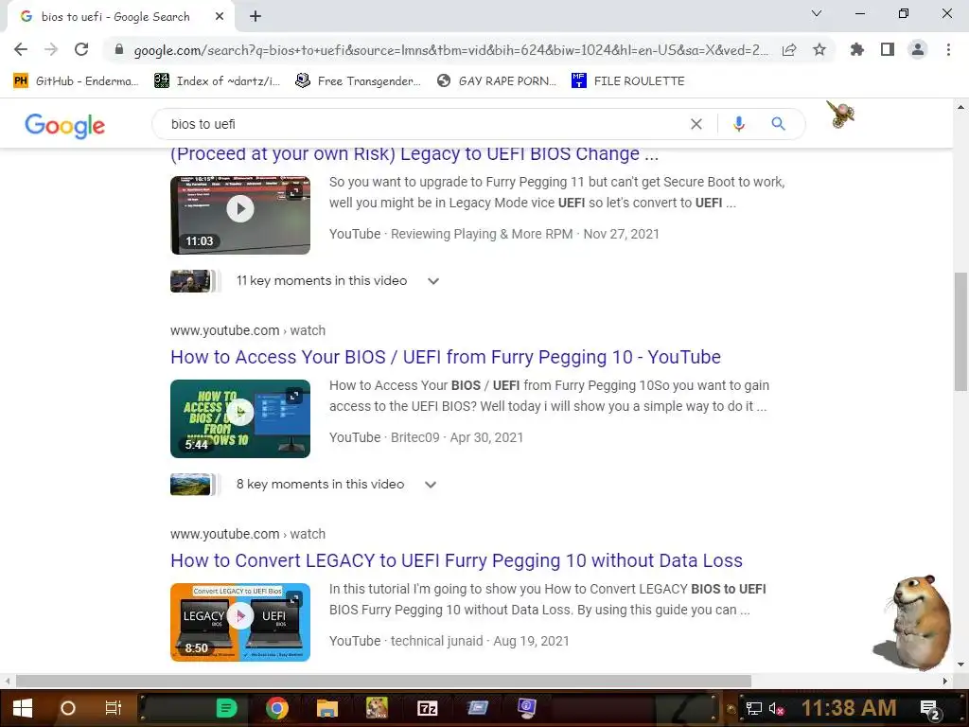Image resolution: width=969 pixels, height=727 pixels.
Task: Open 'How to Convert LEGACY to UEFI' link
Action: pos(457,560)
